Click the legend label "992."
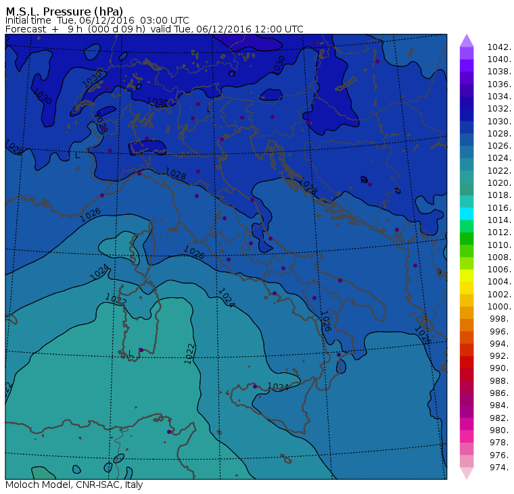The width and height of the screenshot is (514, 494). point(501,356)
